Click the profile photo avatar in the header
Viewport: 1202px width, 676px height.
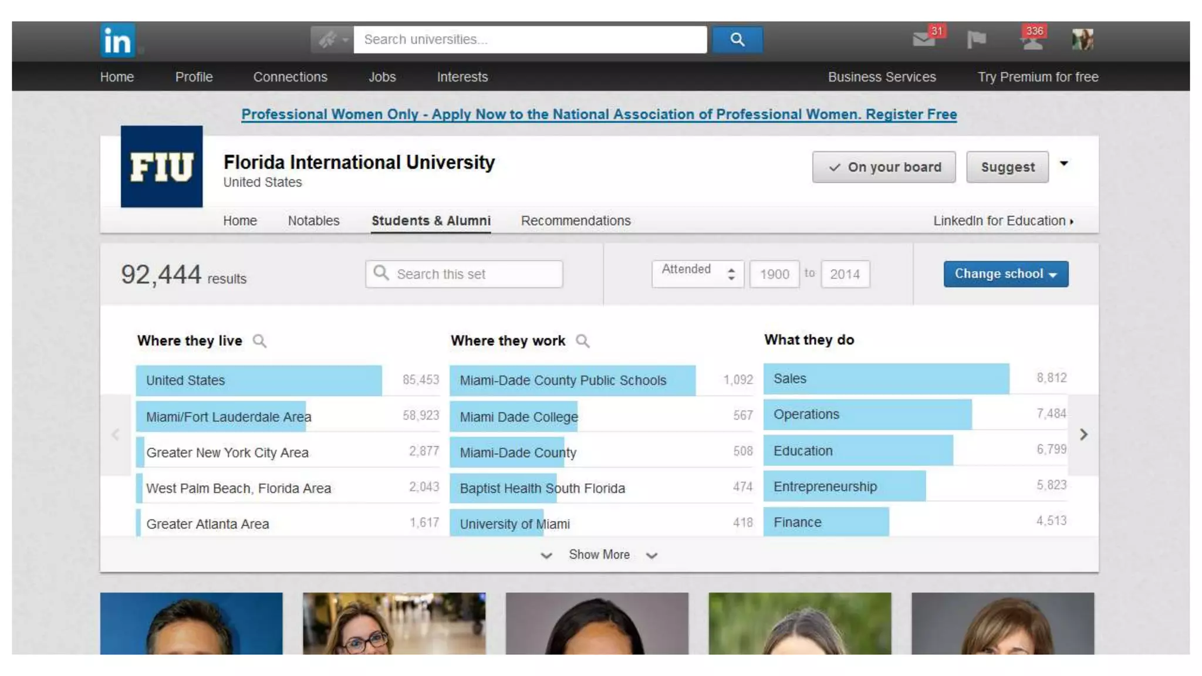point(1082,39)
